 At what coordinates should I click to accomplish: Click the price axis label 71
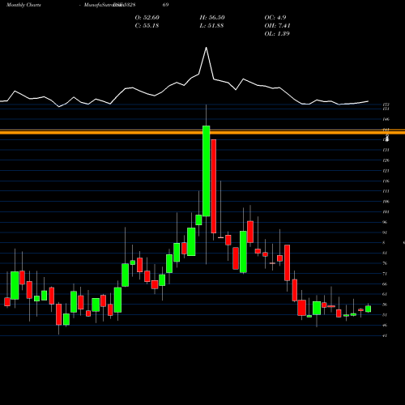click(x=386, y=274)
